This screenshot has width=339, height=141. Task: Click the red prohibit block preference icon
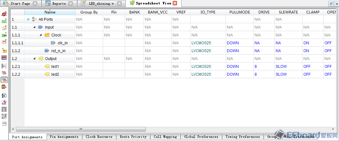pyautogui.click(x=4, y=14)
